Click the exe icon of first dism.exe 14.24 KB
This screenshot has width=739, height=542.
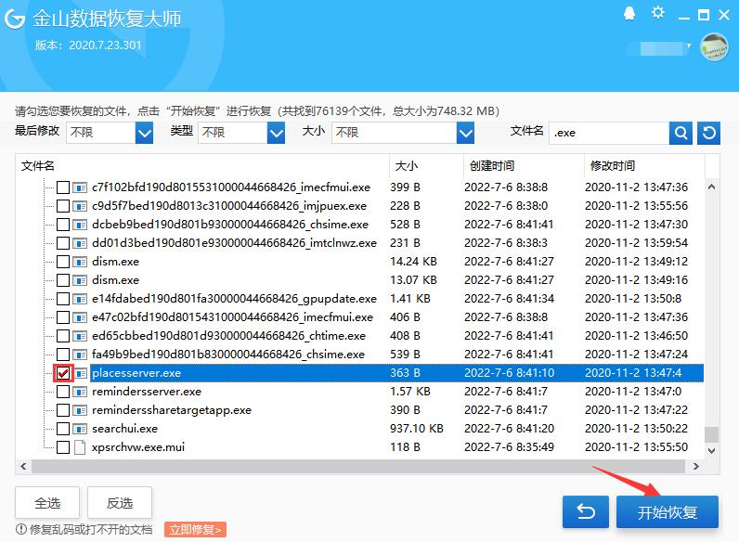[x=80, y=262]
